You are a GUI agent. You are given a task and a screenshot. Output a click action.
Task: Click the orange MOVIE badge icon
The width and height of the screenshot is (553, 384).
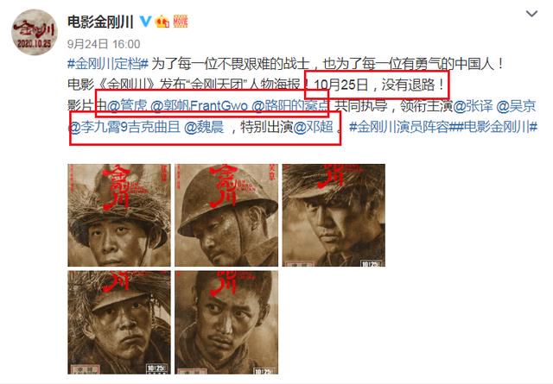tap(181, 22)
